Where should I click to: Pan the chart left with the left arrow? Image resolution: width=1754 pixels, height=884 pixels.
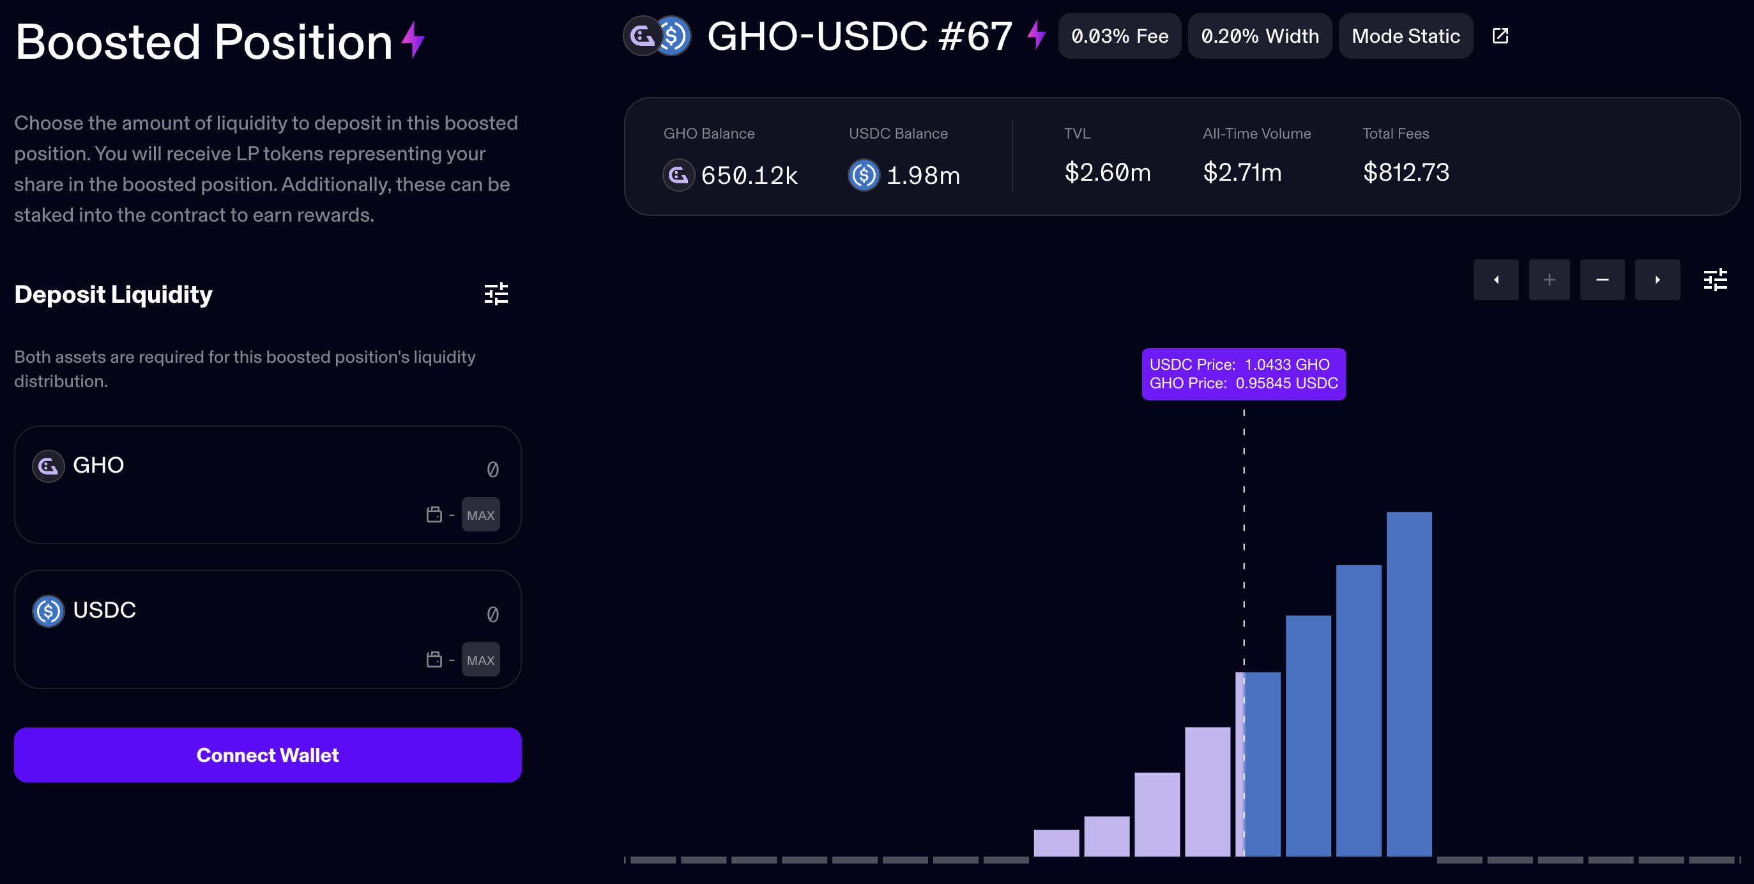(x=1496, y=279)
